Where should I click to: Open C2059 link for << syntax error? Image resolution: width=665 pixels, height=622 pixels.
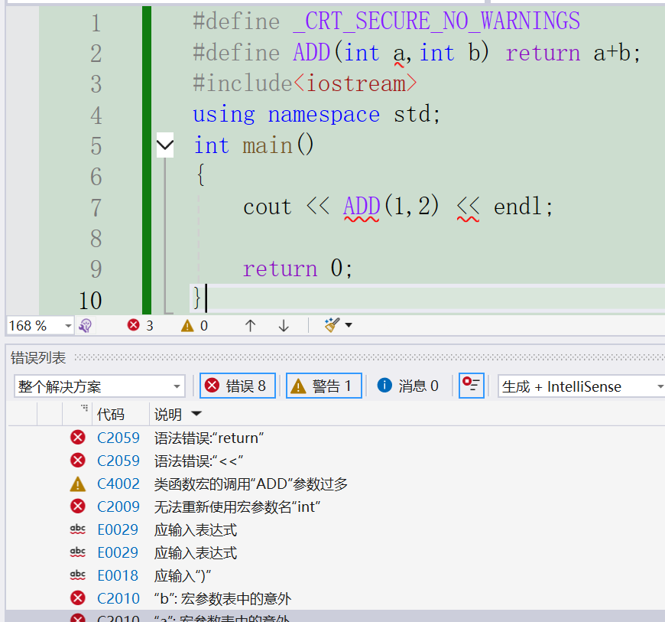(x=118, y=461)
